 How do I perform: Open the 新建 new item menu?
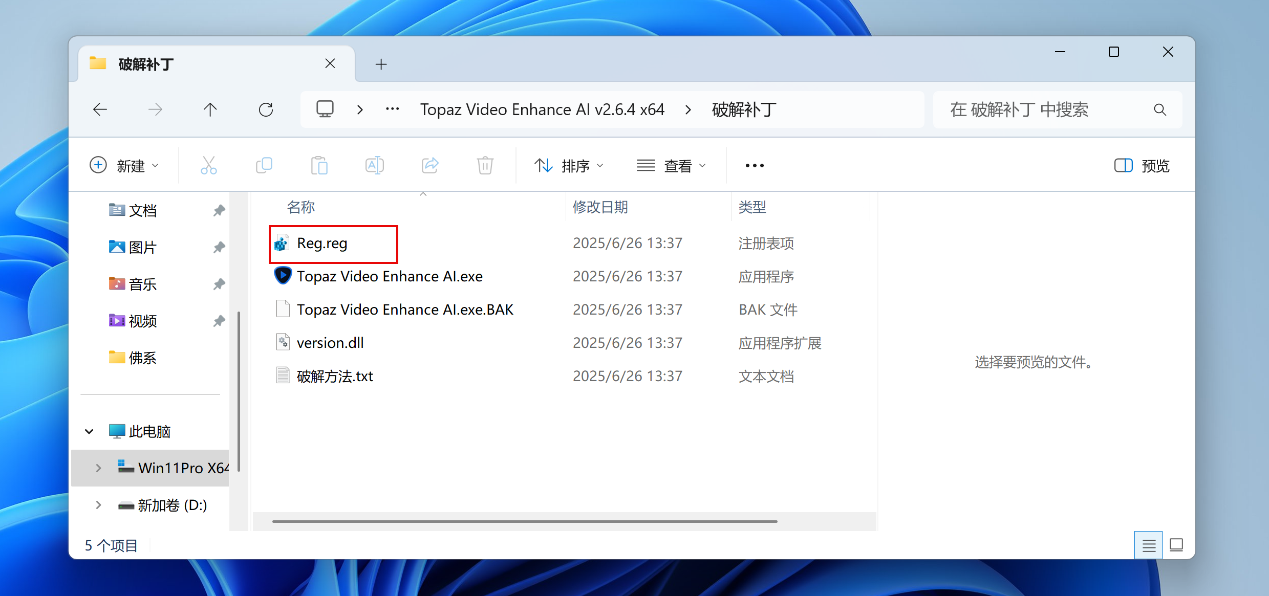[124, 166]
